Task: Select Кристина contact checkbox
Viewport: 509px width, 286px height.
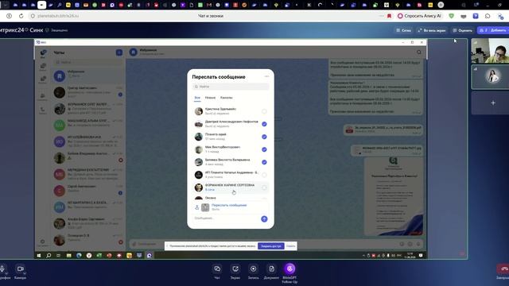Action: tap(264, 111)
